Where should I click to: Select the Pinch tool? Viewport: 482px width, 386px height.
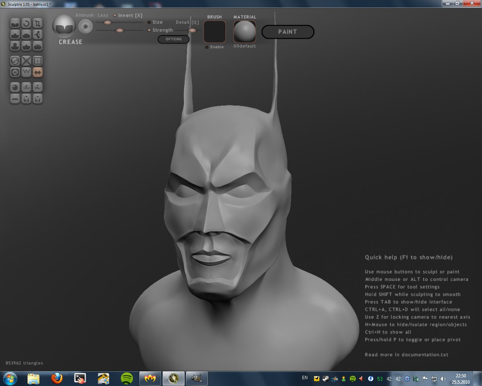(26, 46)
